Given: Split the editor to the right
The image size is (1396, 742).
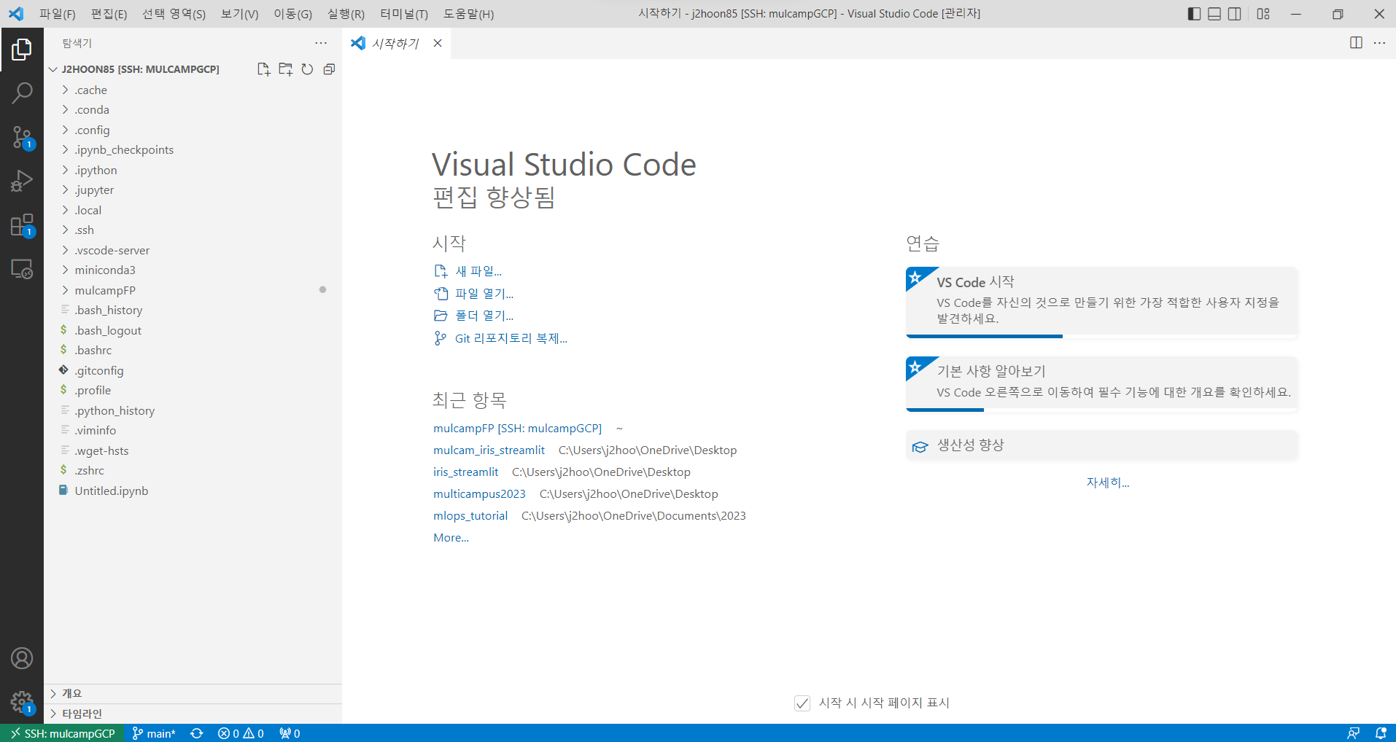Looking at the screenshot, I should (1356, 43).
